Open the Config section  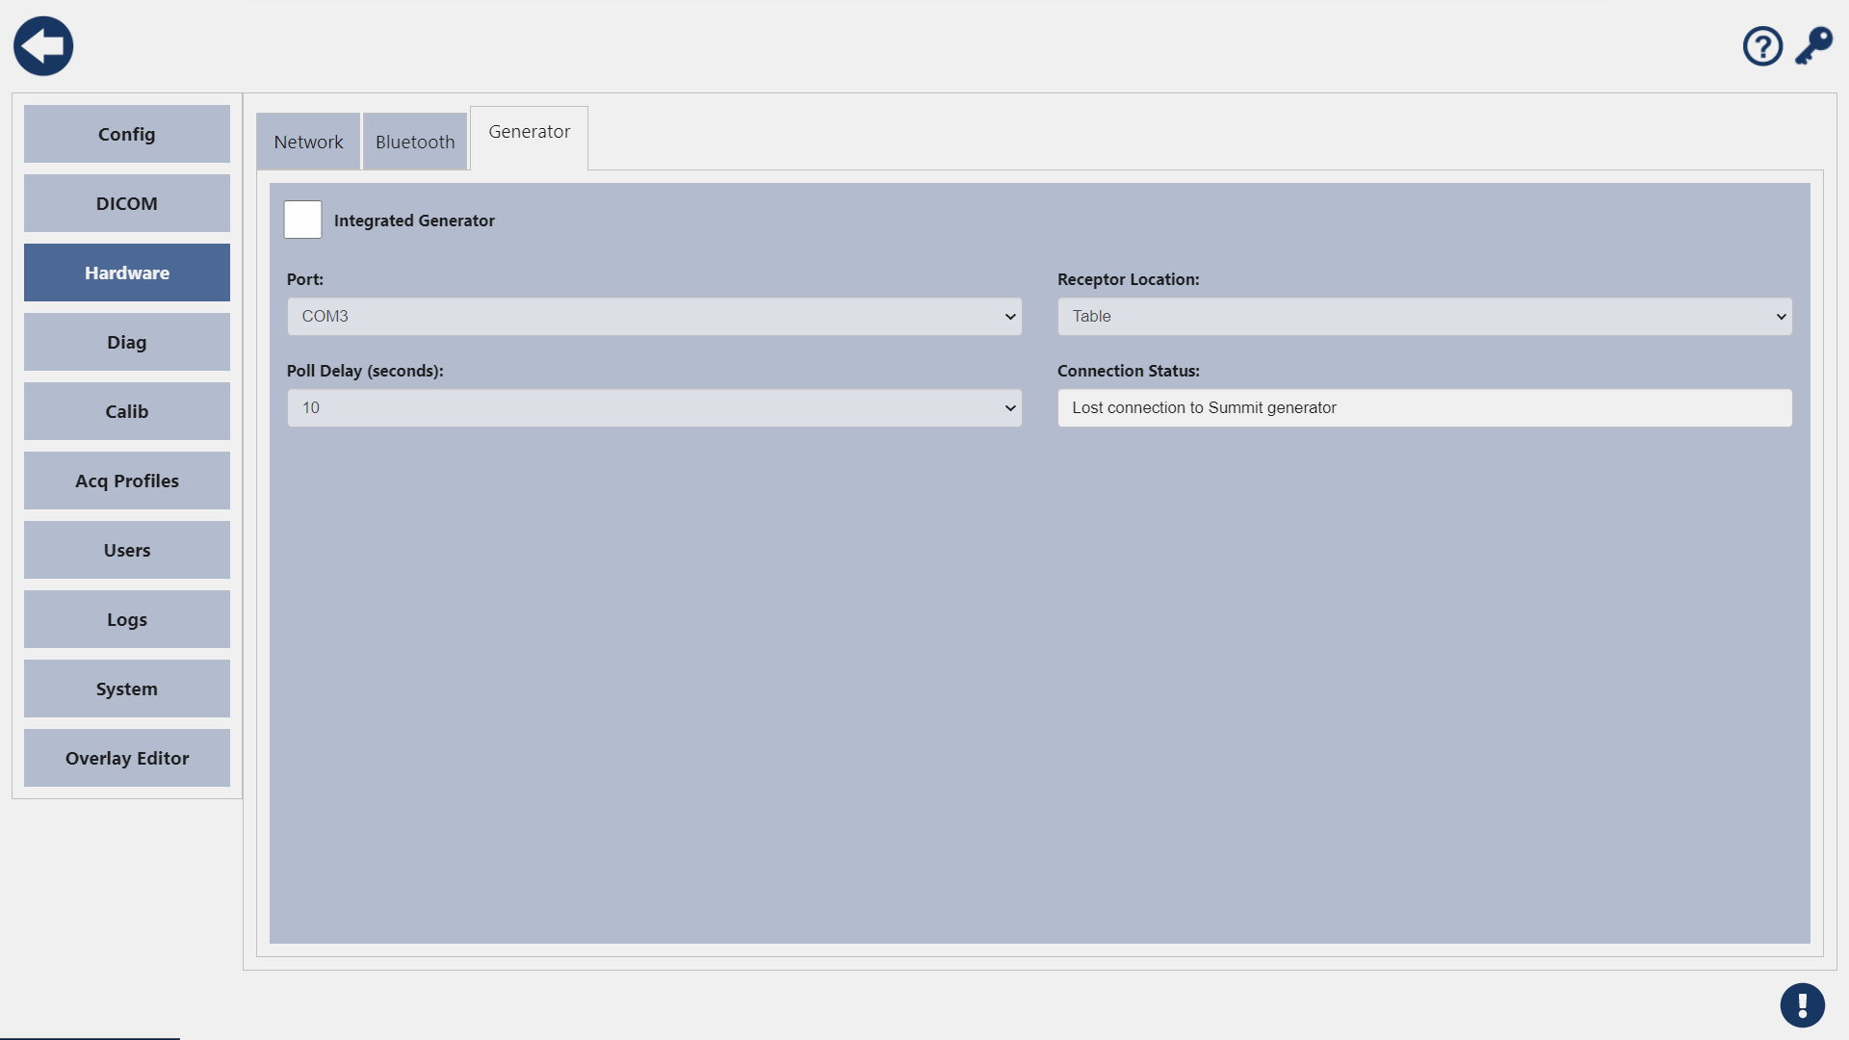(127, 134)
